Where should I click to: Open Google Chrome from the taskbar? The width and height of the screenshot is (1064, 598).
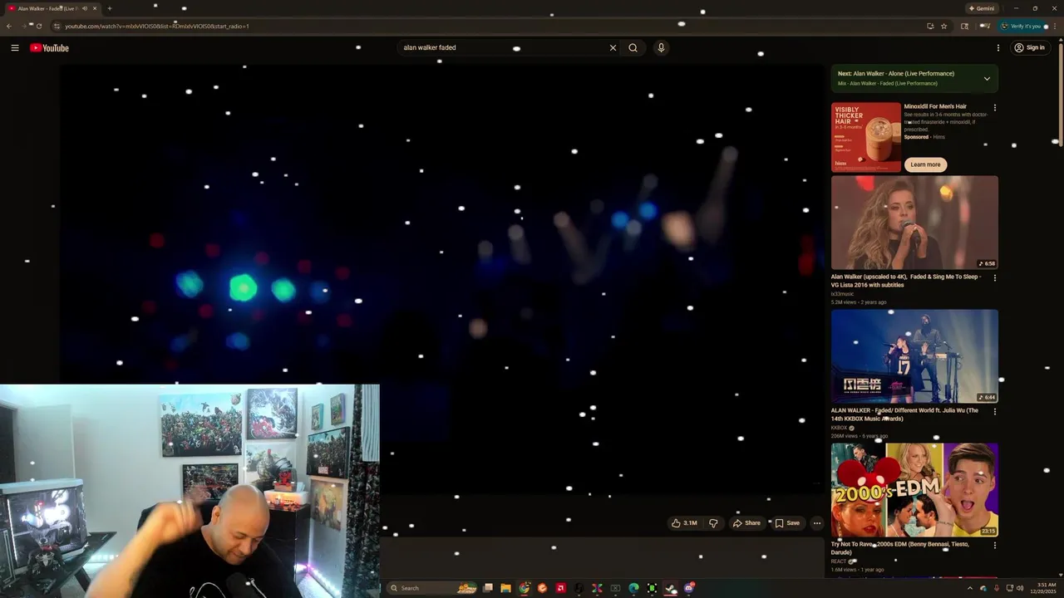pos(524,588)
